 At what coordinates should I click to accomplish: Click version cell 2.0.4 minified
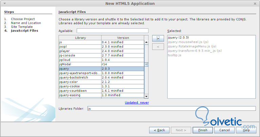(123, 78)
